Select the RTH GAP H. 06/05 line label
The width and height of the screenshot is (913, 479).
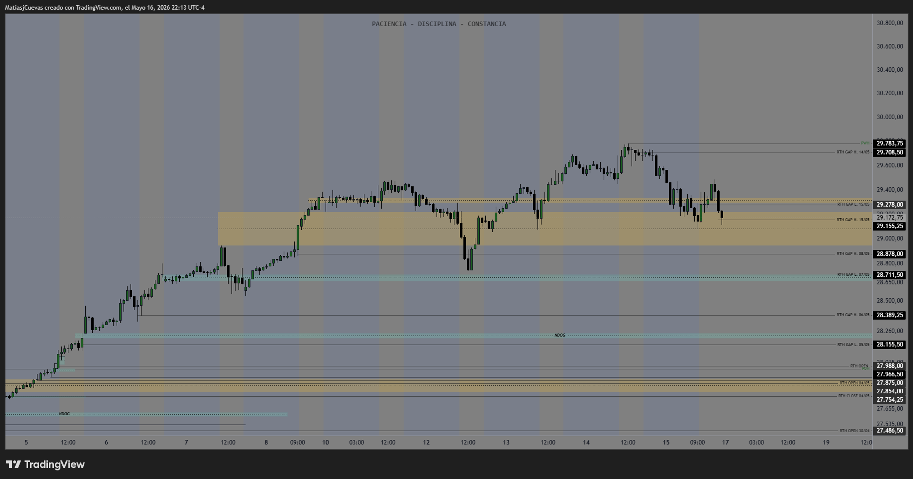(x=853, y=315)
